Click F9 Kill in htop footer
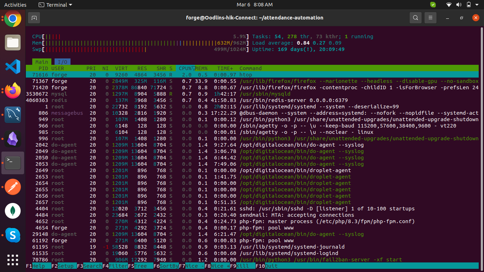This screenshot has height=272, width=484. [243, 266]
